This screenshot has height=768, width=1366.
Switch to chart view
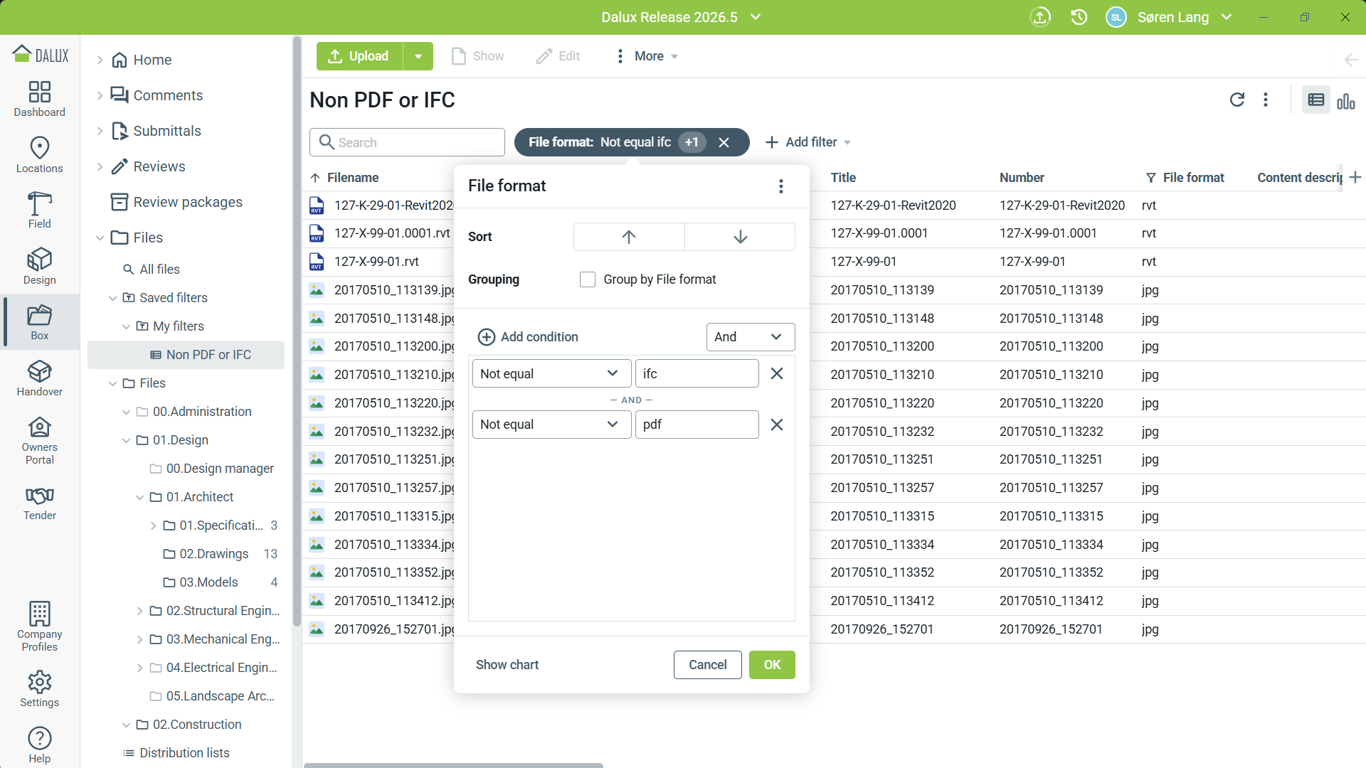1346,100
